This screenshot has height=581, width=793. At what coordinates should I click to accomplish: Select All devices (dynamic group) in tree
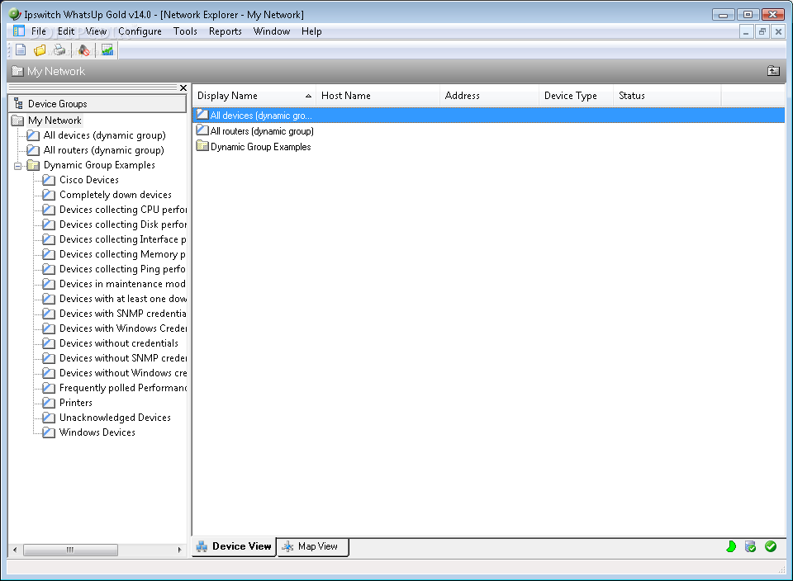pyautogui.click(x=104, y=135)
